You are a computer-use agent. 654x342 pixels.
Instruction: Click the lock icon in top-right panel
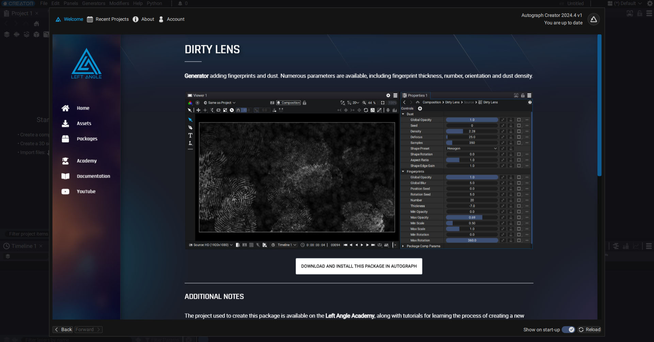pyautogui.click(x=640, y=13)
